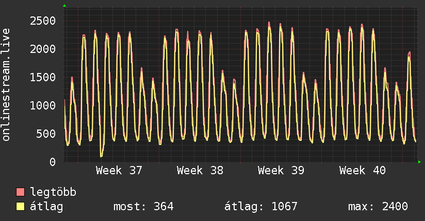Click the yellow átlag legend swatch

pos(20,207)
